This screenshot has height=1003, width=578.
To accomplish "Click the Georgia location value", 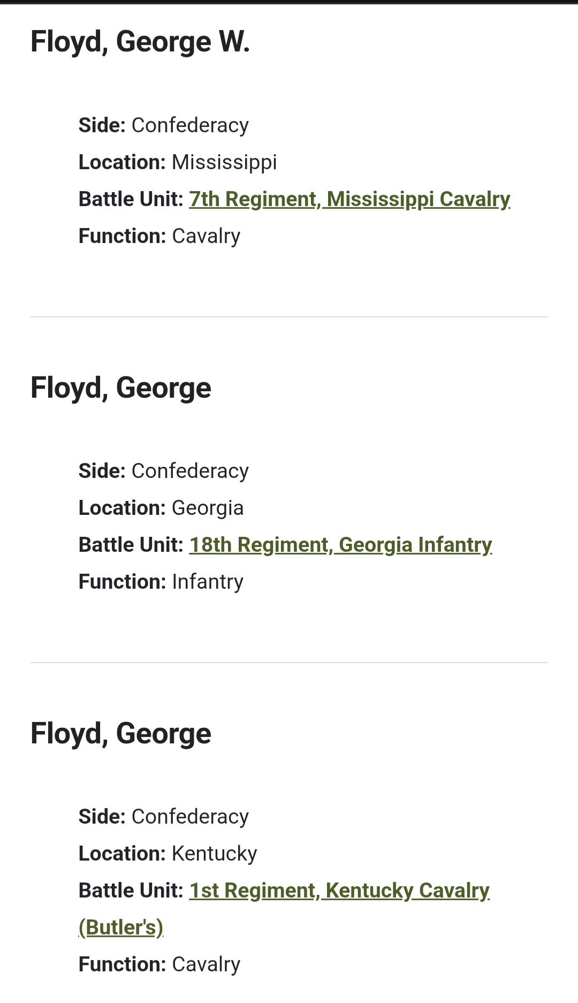I will click(208, 508).
